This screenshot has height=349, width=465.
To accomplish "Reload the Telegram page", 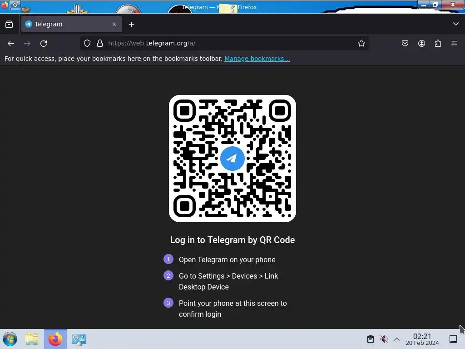I will tap(44, 43).
